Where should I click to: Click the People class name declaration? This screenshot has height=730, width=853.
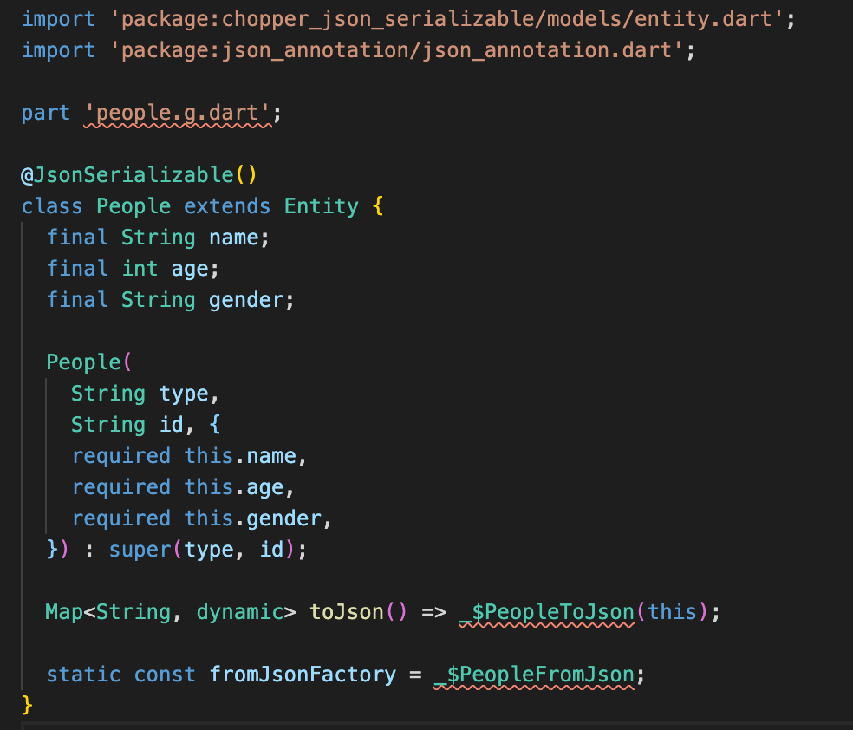133,206
